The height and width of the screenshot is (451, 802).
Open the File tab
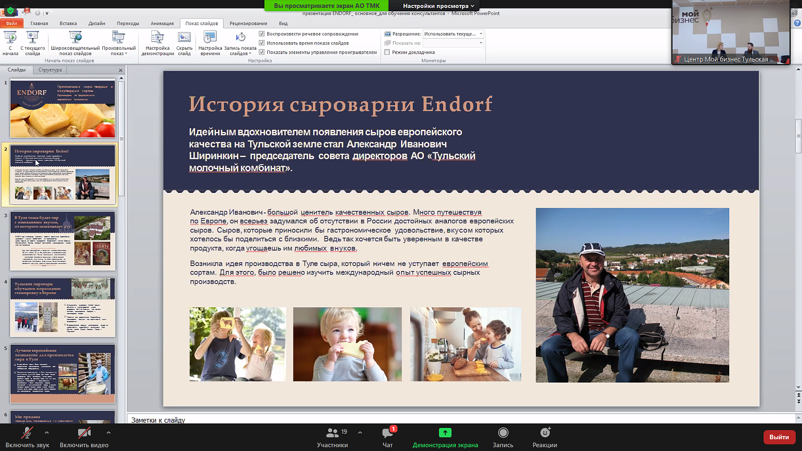pos(12,24)
